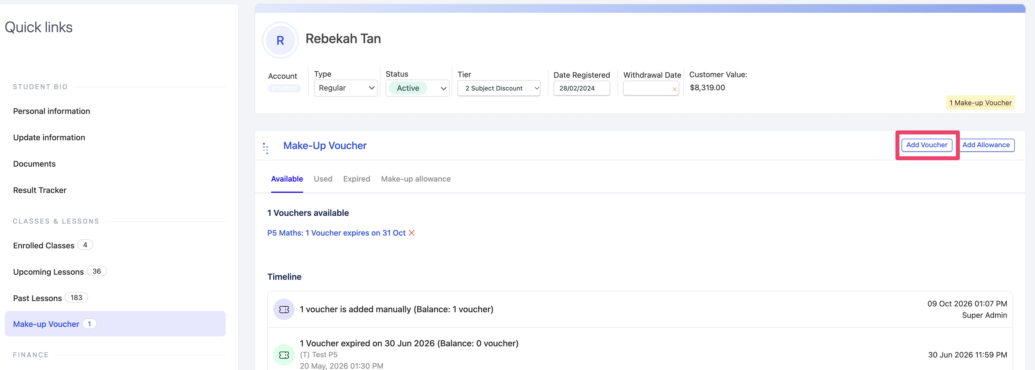Click '1 Voucher expired on 30 Jun 2026' entry

(409, 343)
